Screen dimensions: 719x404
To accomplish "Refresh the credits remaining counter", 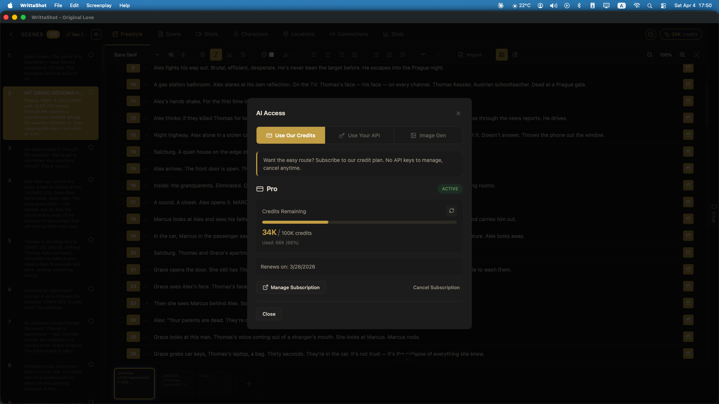I will [x=452, y=211].
